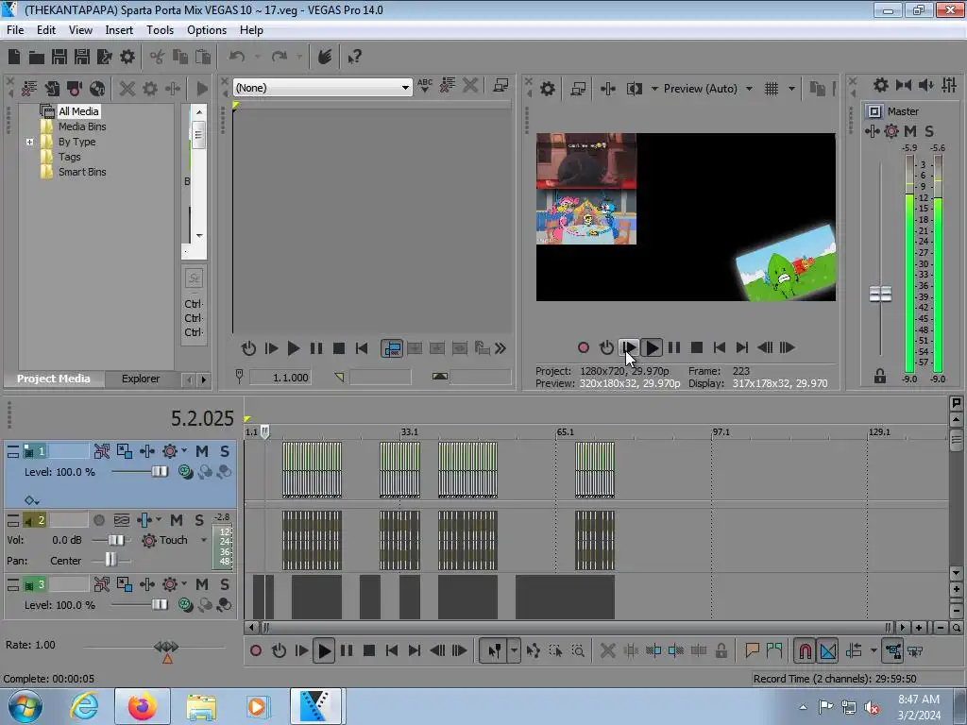Click the Normal Edit Tool icon

coord(494,650)
